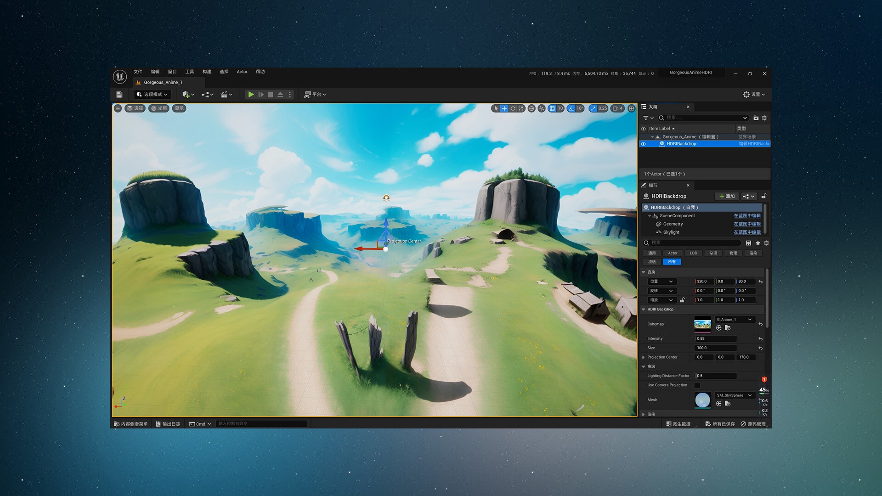The image size is (882, 496).
Task: Open the Blueprints toolbar menu
Action: [206, 95]
